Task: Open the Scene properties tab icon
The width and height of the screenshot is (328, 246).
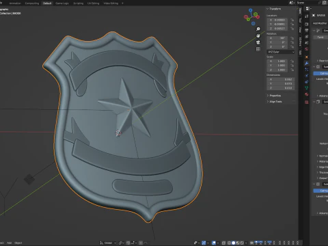Action: pos(307,42)
